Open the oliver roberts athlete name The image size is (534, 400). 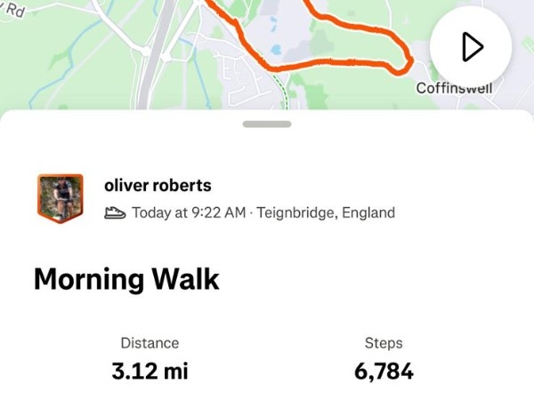tap(158, 186)
